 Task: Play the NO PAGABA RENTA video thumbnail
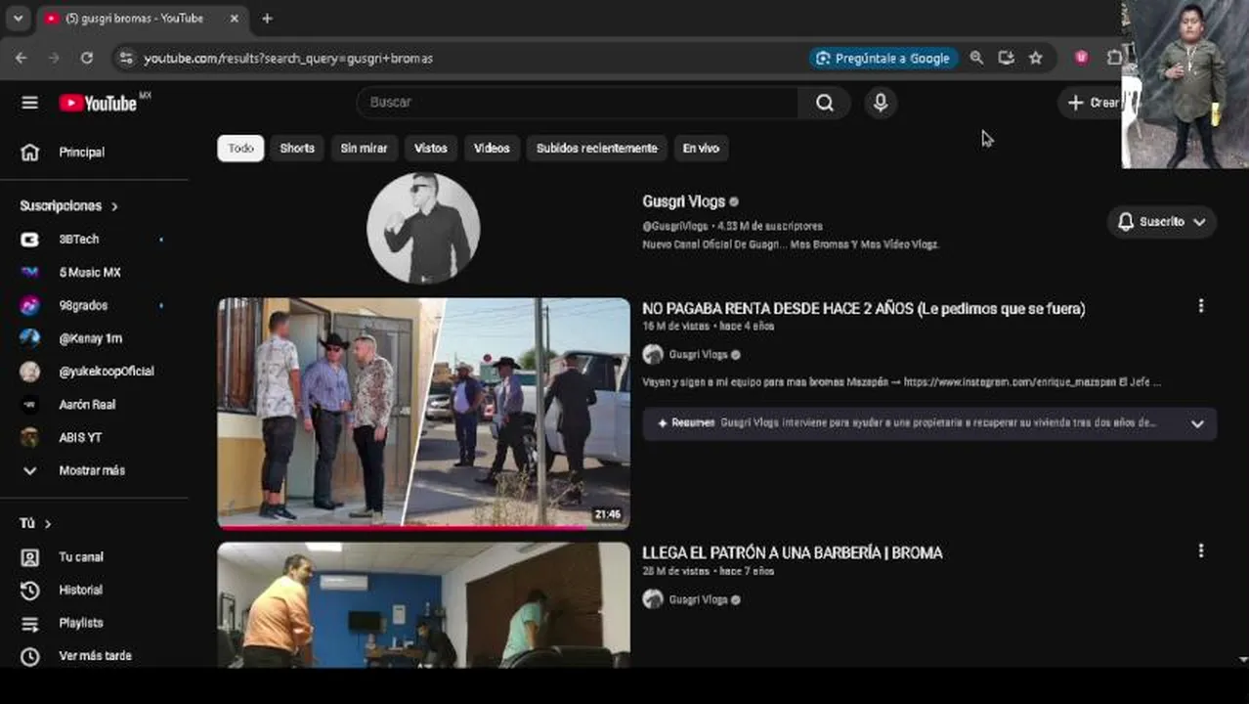coord(423,413)
